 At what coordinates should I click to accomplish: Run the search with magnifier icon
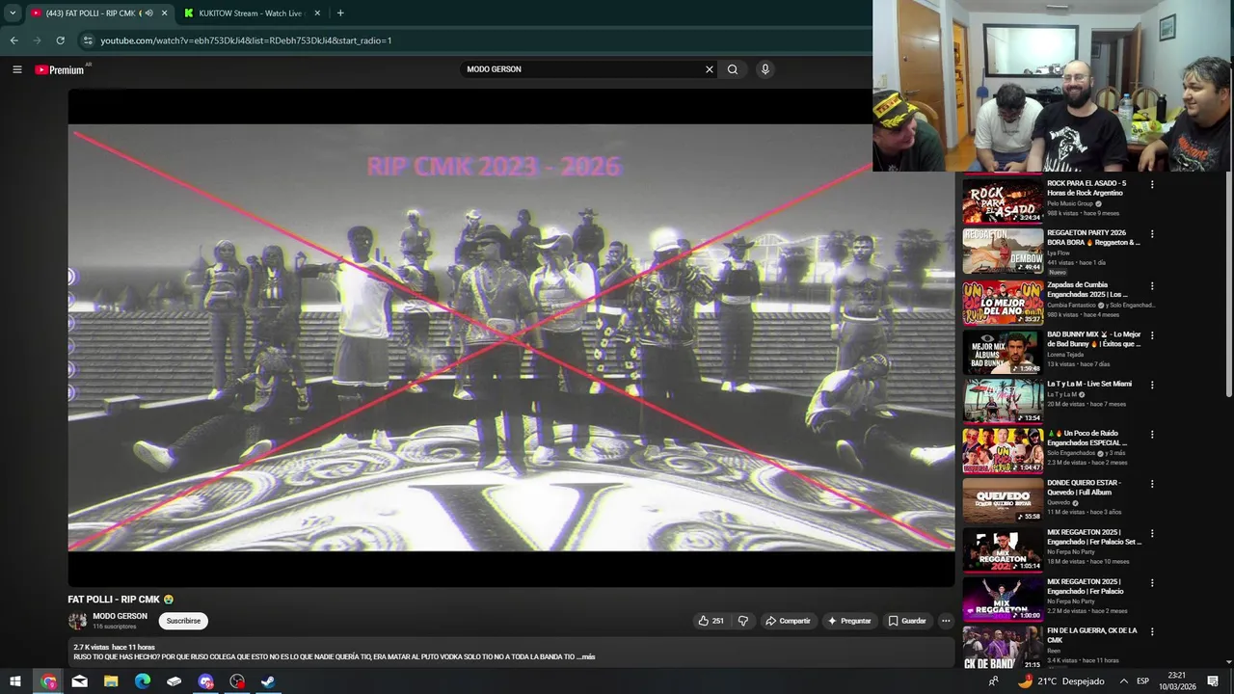click(733, 69)
